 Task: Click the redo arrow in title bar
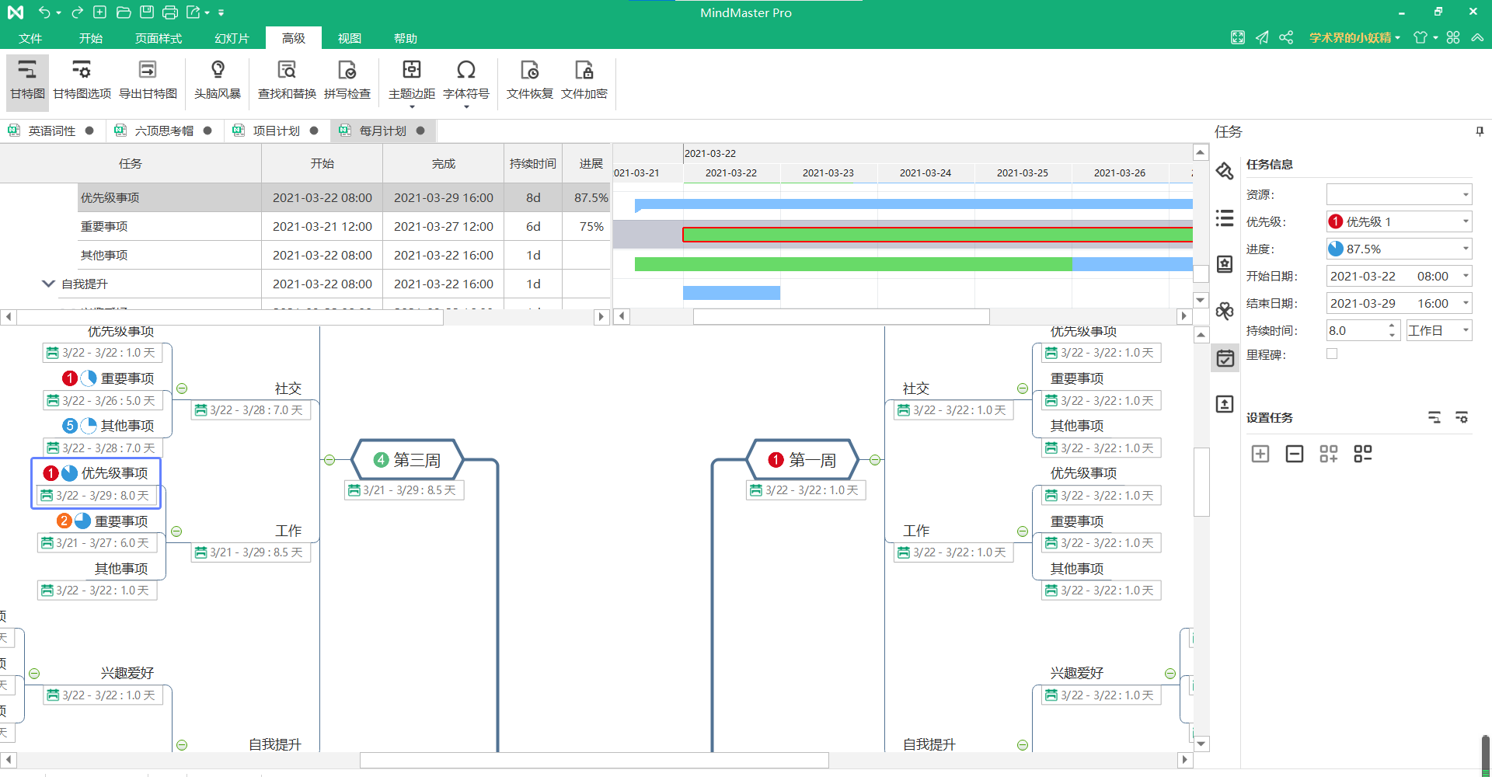77,12
